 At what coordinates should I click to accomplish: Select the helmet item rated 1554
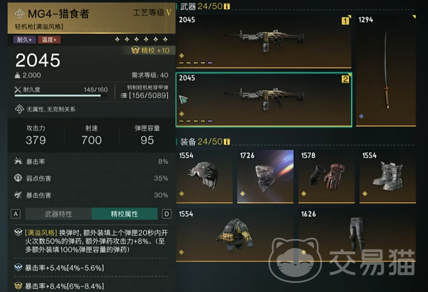tap(204, 176)
